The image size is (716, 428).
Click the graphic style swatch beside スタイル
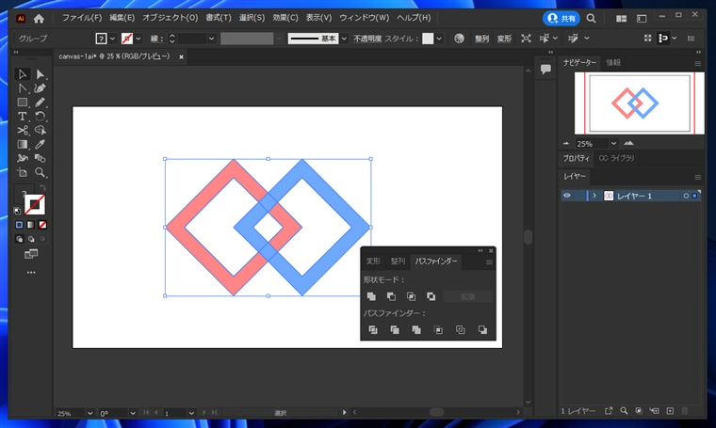coord(428,39)
